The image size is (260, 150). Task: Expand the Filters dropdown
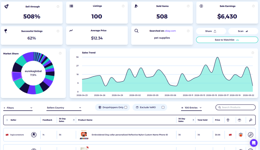(x=18, y=108)
